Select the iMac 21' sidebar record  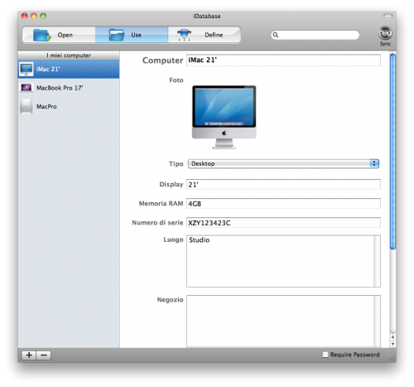[x=69, y=69]
